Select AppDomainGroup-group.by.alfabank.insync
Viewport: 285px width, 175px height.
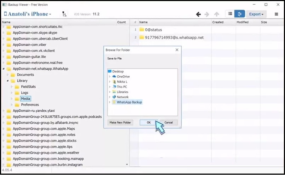(x=46, y=123)
